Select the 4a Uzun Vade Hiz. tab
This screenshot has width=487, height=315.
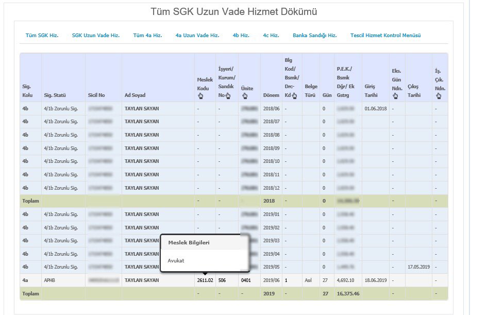[197, 36]
